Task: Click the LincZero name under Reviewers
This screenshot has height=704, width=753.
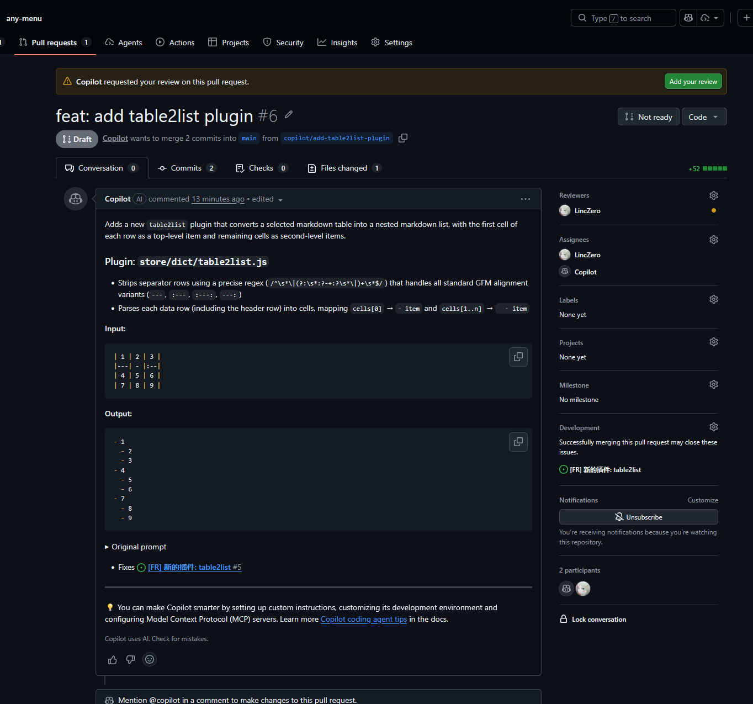Action: [587, 211]
